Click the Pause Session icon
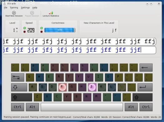 32,13
